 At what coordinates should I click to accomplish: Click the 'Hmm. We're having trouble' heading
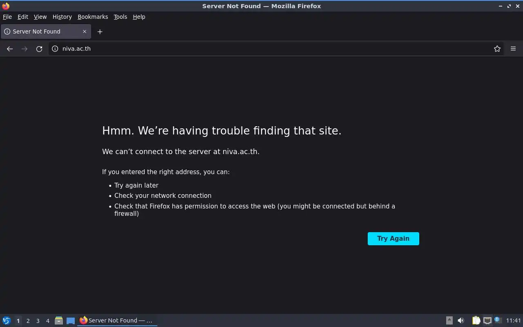tap(221, 131)
